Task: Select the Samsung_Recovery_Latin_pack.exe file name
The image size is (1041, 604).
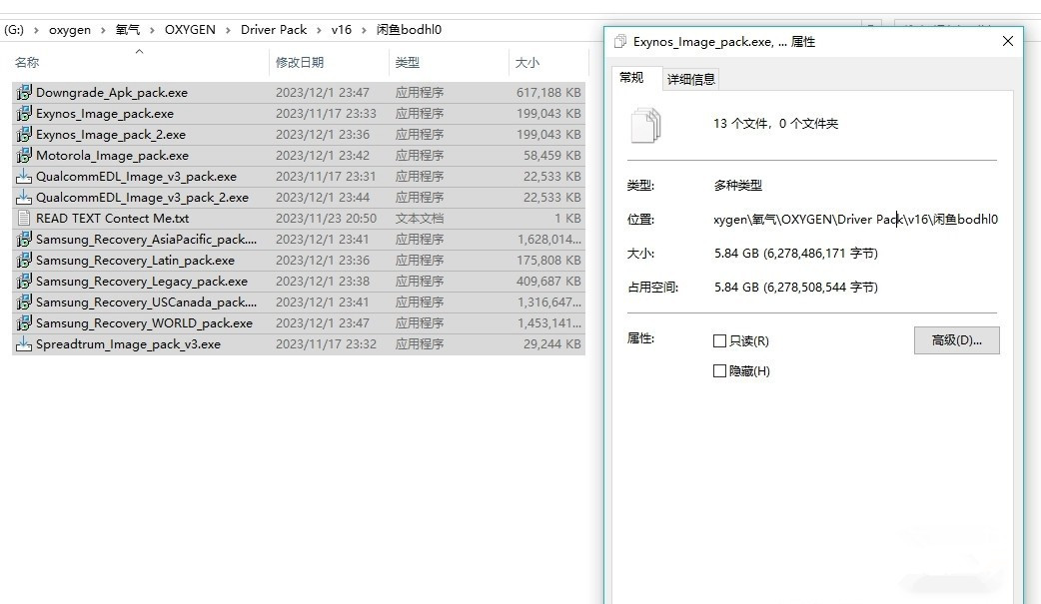Action: click(136, 261)
